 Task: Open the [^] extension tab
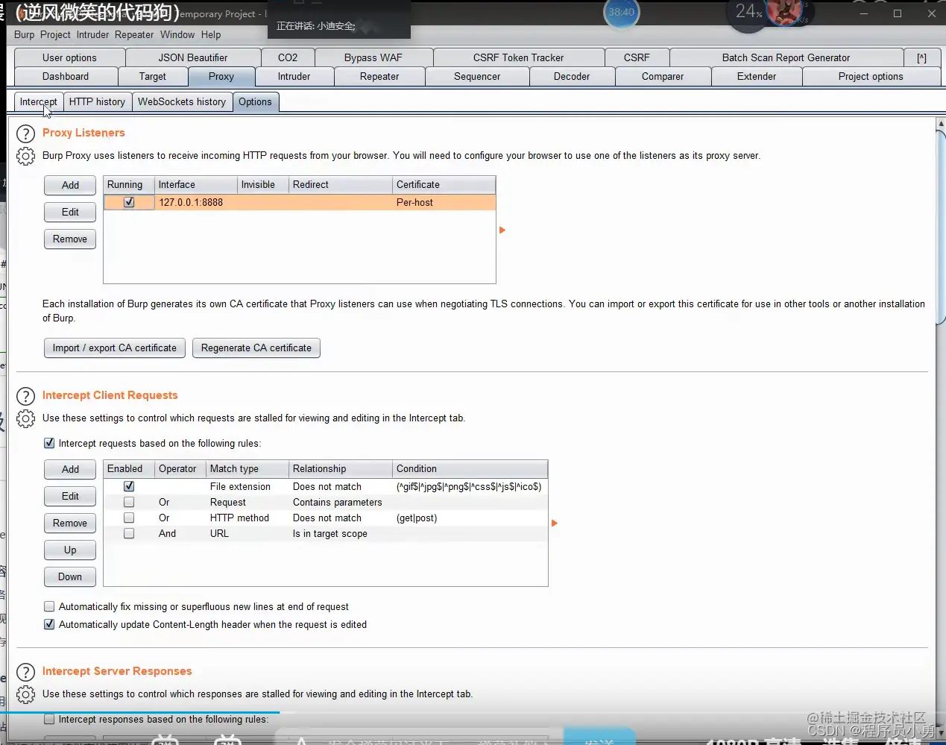[x=922, y=57]
